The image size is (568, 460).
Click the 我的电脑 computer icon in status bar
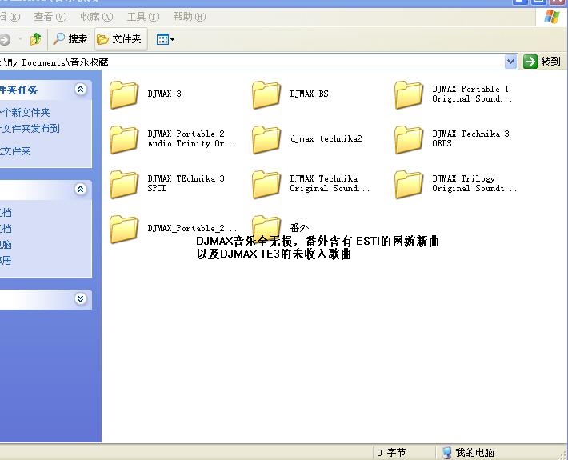(x=447, y=452)
